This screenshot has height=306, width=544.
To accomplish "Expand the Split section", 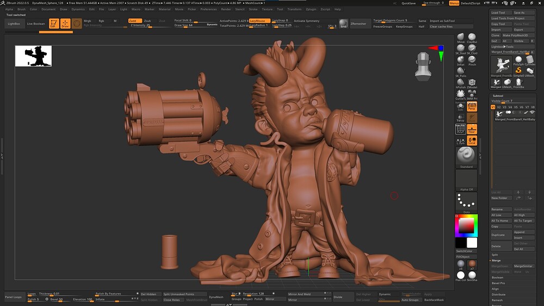I will (494, 255).
